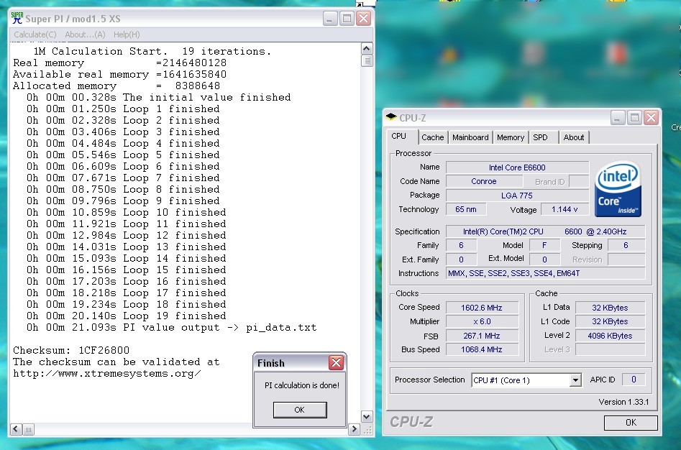Click the APIC ID value '0'
This screenshot has height=450, width=681.
point(634,380)
